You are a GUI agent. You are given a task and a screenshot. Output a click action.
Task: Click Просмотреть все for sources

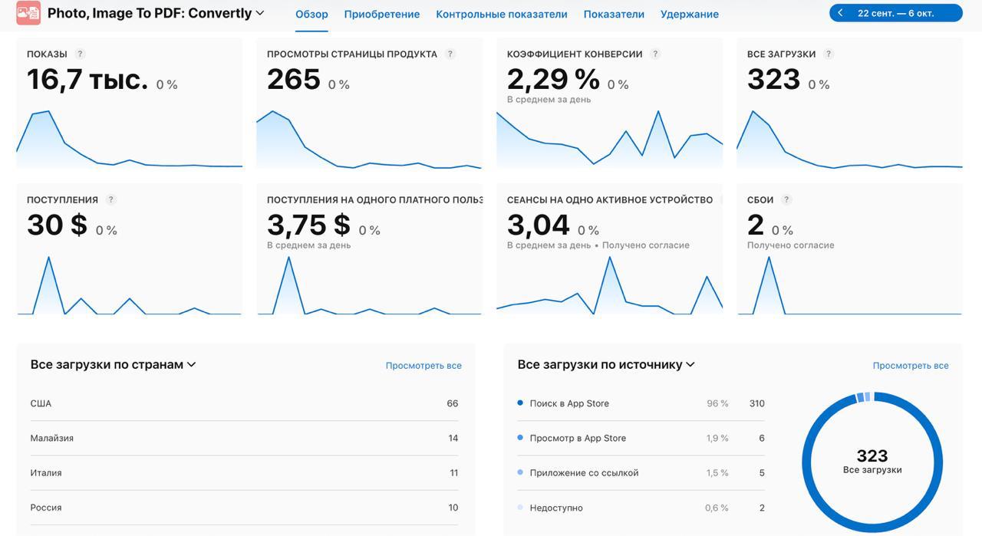(x=911, y=366)
